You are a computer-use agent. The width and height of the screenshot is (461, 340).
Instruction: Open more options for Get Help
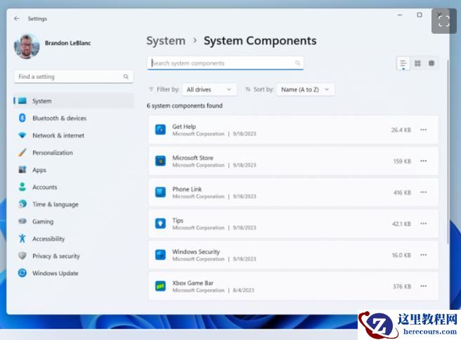[x=423, y=129]
